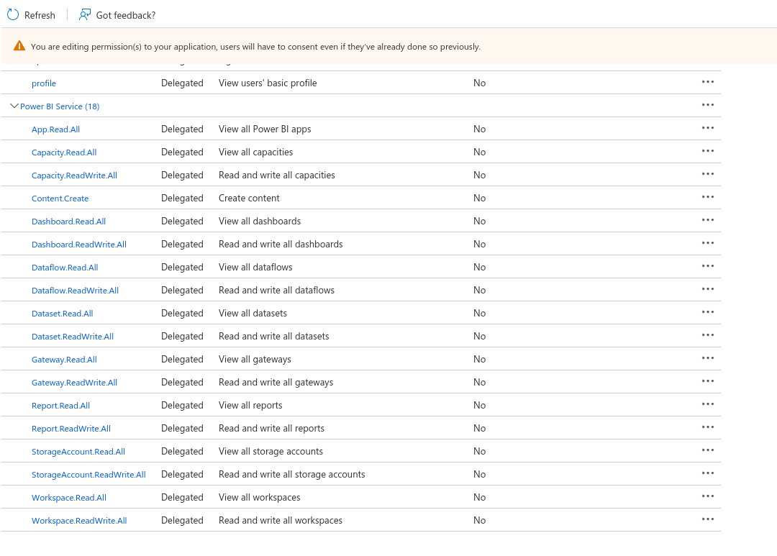Open the Dashboard.Read.All permission
Screen dimensions: 777x556
(69, 222)
